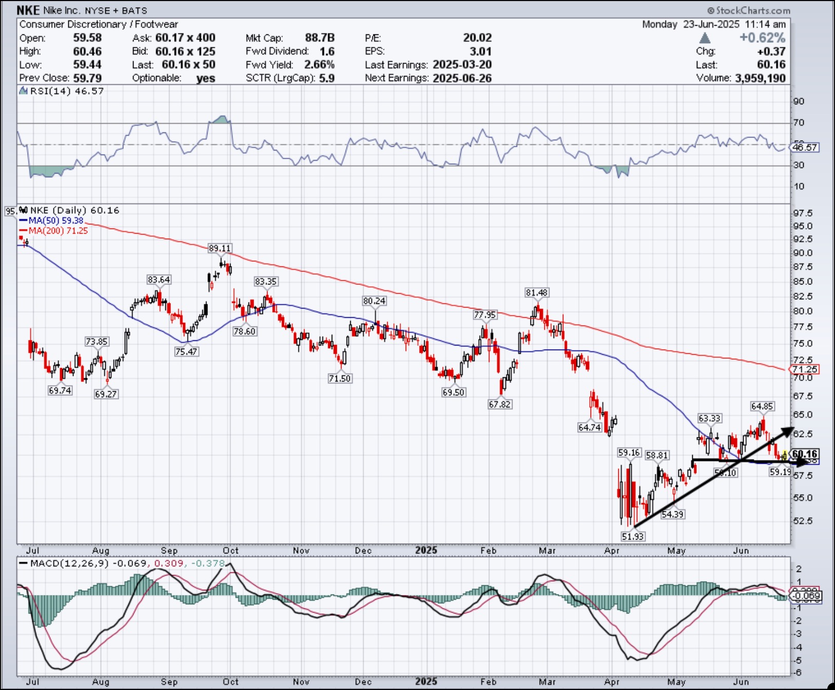Click the Consumer Discretionary / Footwear sector text
The width and height of the screenshot is (835, 690).
99,24
